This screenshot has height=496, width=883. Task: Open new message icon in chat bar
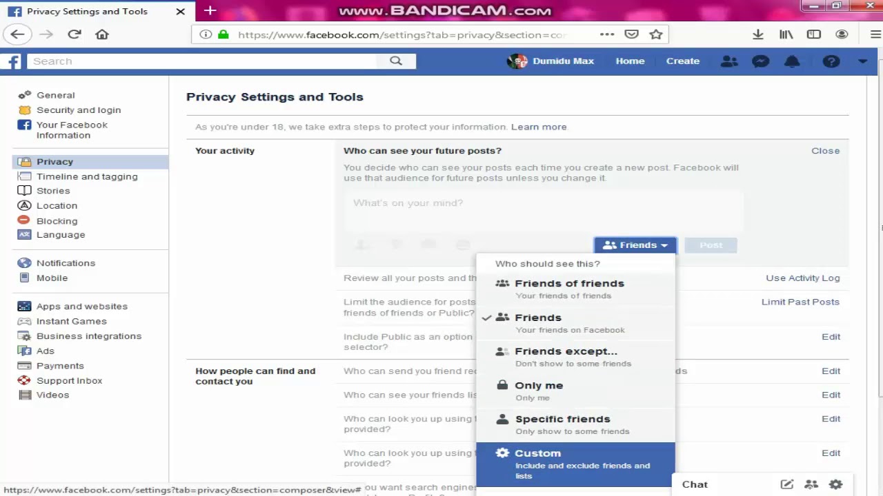point(786,484)
